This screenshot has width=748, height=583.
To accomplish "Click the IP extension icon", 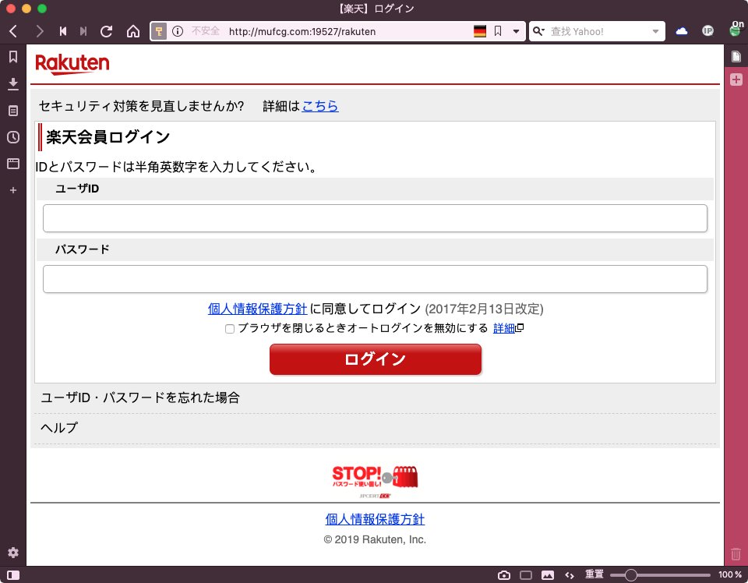I will click(708, 31).
